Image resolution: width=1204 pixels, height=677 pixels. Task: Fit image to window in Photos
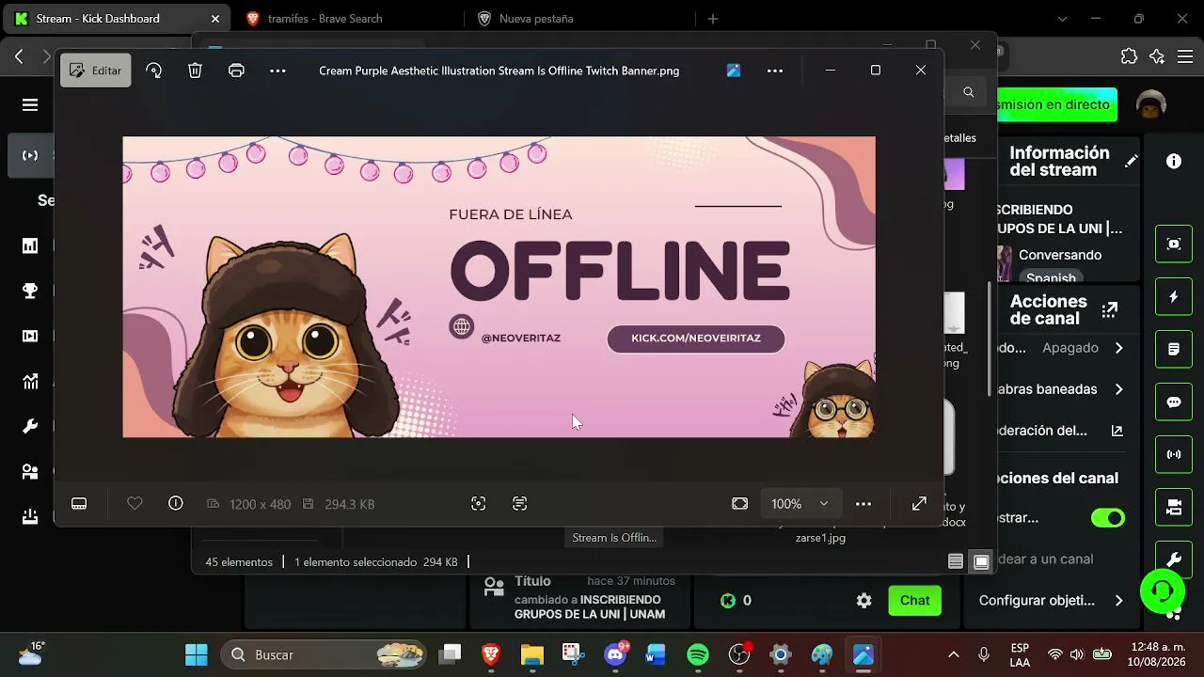[740, 504]
